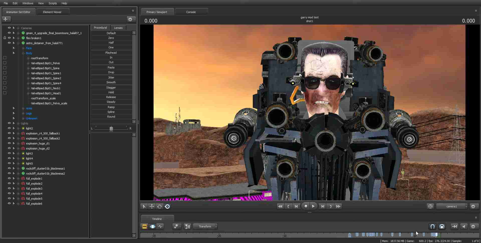Select the Clip Editor mode icon
Image resolution: width=481 pixels, height=243 pixels.
pyautogui.click(x=145, y=226)
